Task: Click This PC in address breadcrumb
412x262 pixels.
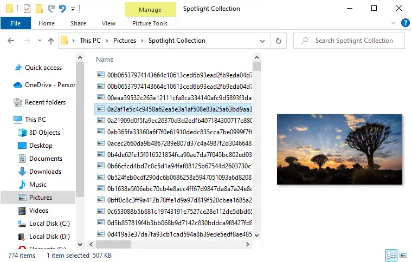Action: click(x=90, y=41)
